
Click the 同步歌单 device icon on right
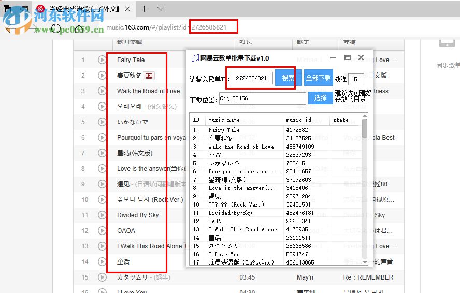(447, 43)
